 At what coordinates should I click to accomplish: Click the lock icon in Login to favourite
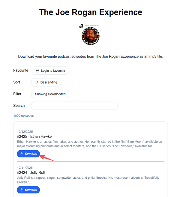pos(37,71)
